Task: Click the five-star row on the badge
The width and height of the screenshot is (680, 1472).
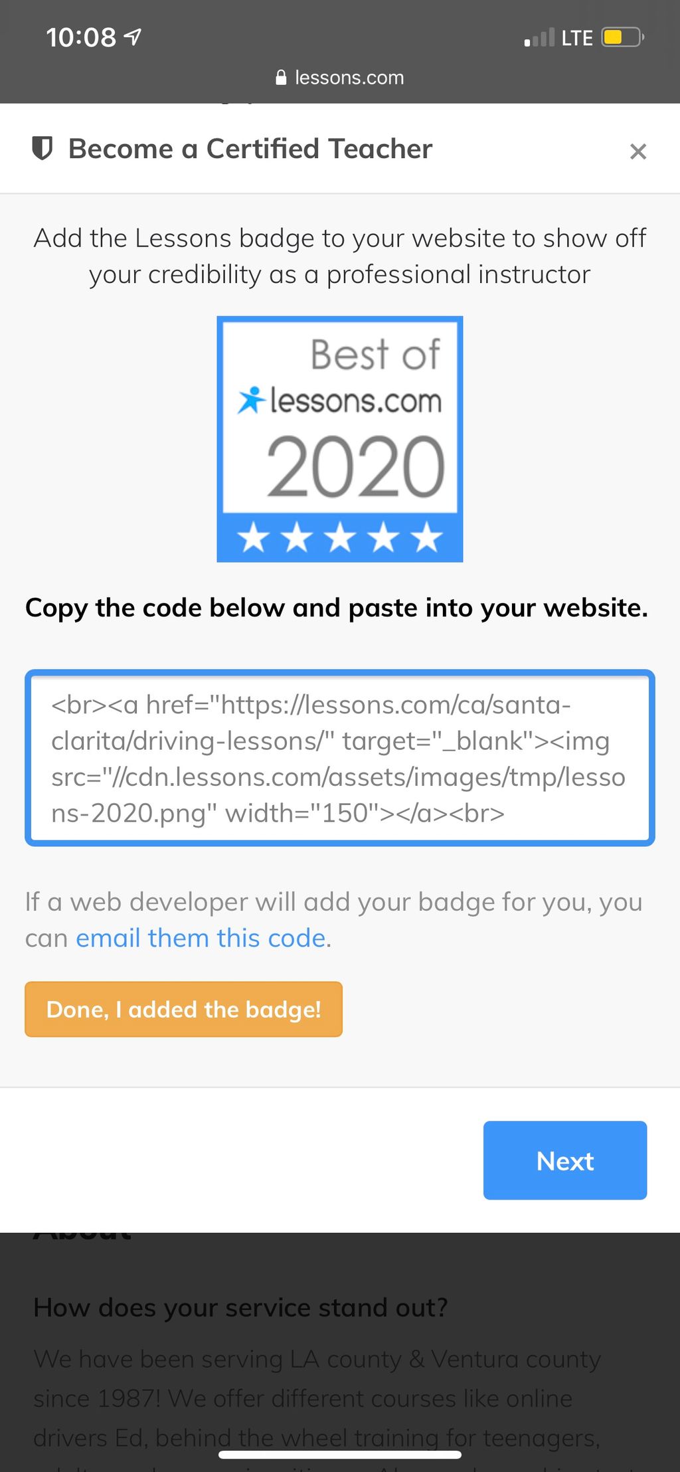Action: (x=340, y=537)
